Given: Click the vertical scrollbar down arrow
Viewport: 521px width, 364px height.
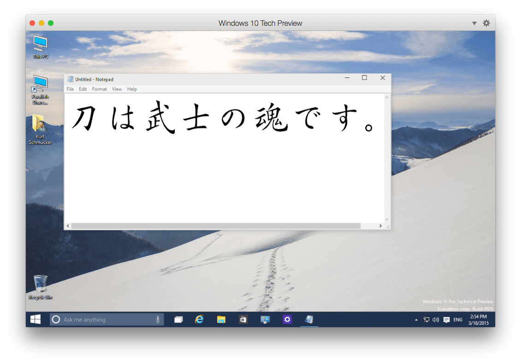Looking at the screenshot, I should pyautogui.click(x=387, y=220).
